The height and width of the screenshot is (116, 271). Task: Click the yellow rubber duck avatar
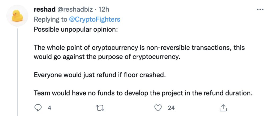pos(17,16)
